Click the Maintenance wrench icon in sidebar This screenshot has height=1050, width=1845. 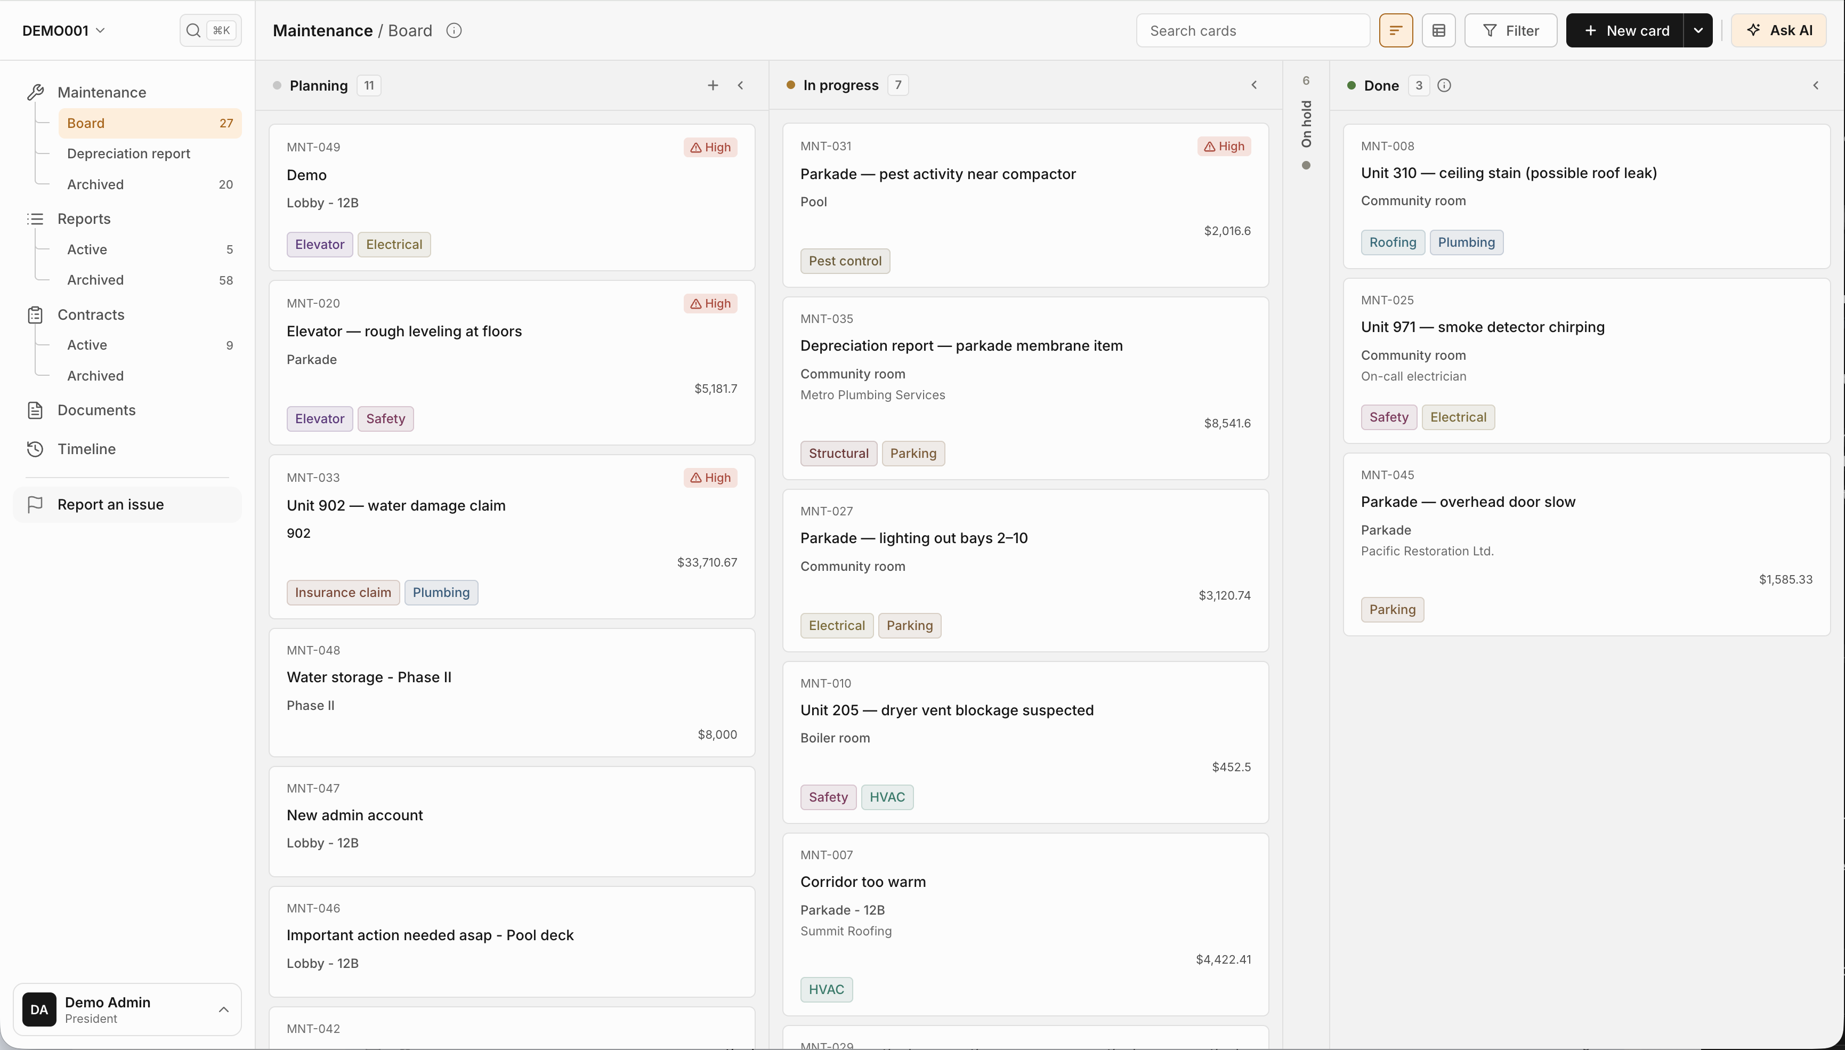pos(35,92)
